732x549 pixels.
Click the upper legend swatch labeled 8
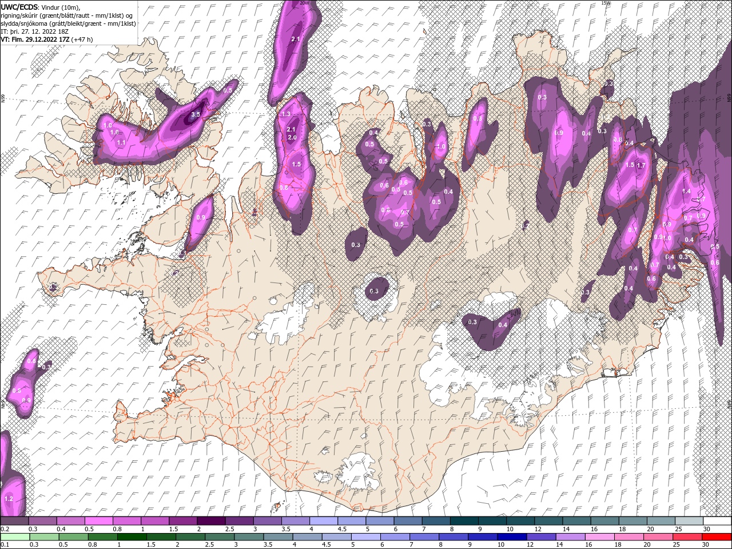tap(464, 521)
